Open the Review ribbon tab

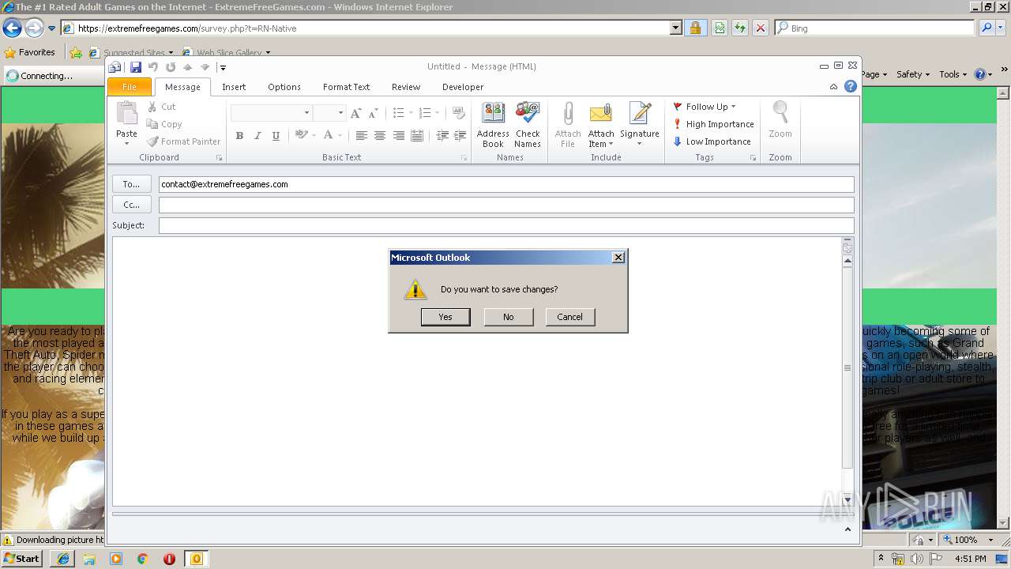point(406,87)
